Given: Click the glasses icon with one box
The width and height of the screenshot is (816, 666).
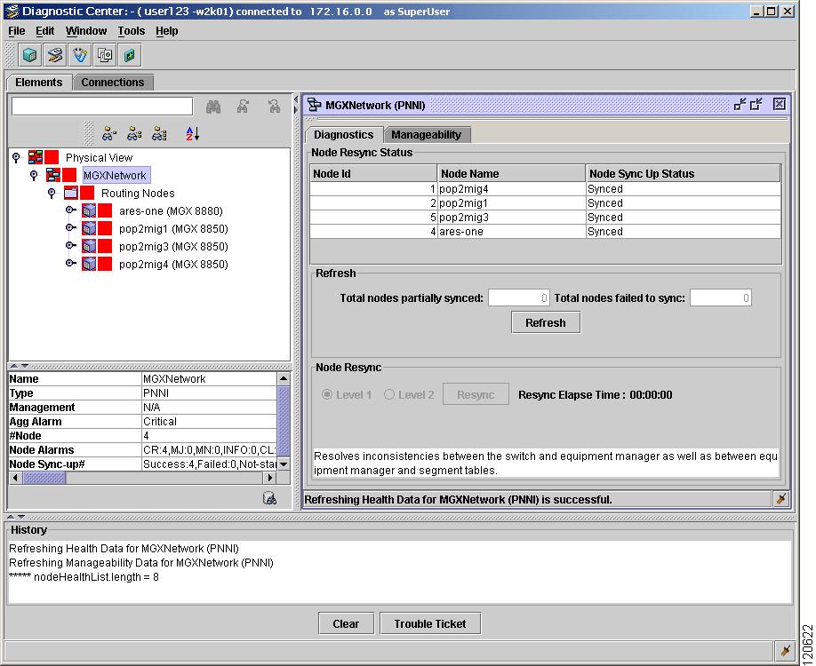Looking at the screenshot, I should [108, 134].
